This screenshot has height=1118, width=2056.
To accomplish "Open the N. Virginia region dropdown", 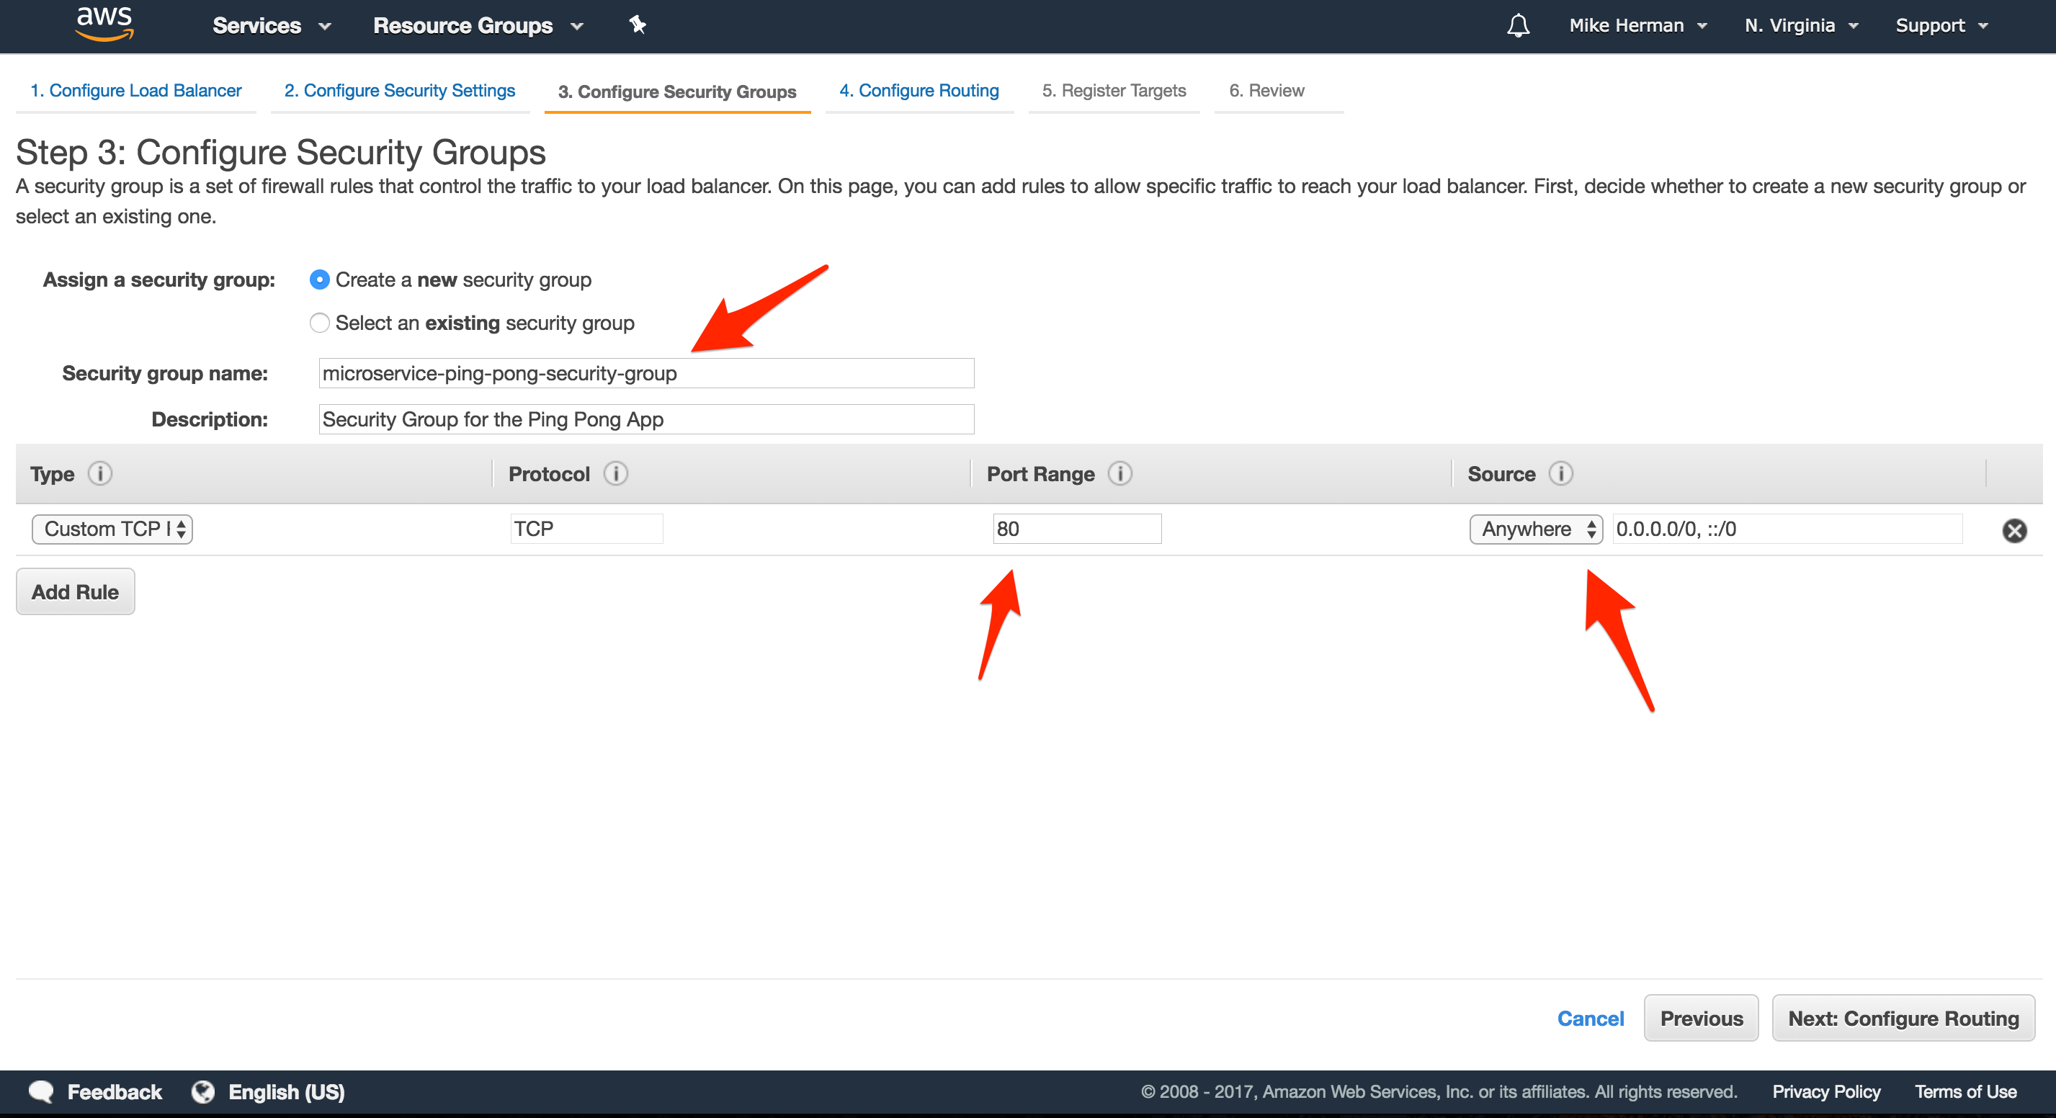I will click(1800, 24).
